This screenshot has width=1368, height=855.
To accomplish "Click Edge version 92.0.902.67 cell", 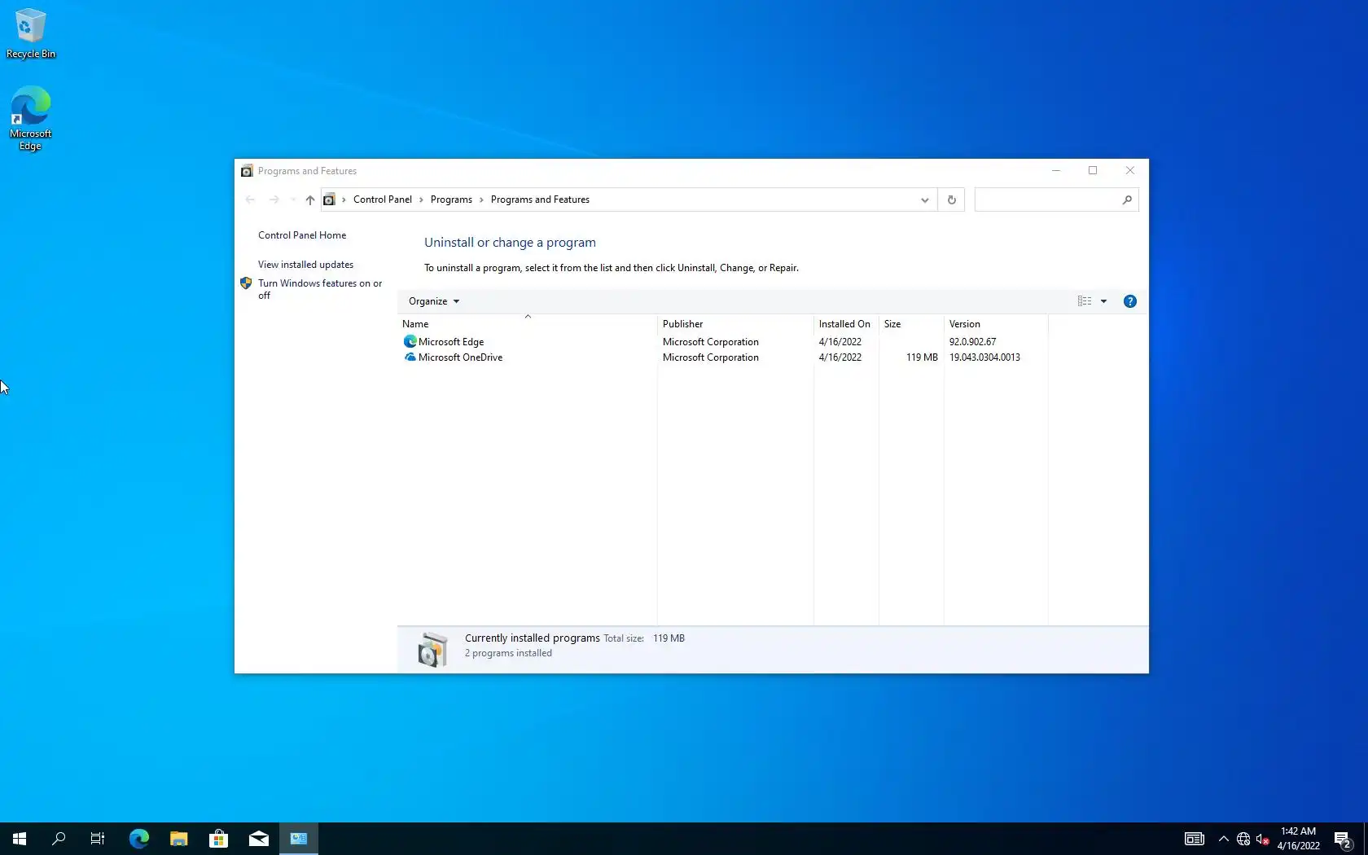I will tap(972, 342).
